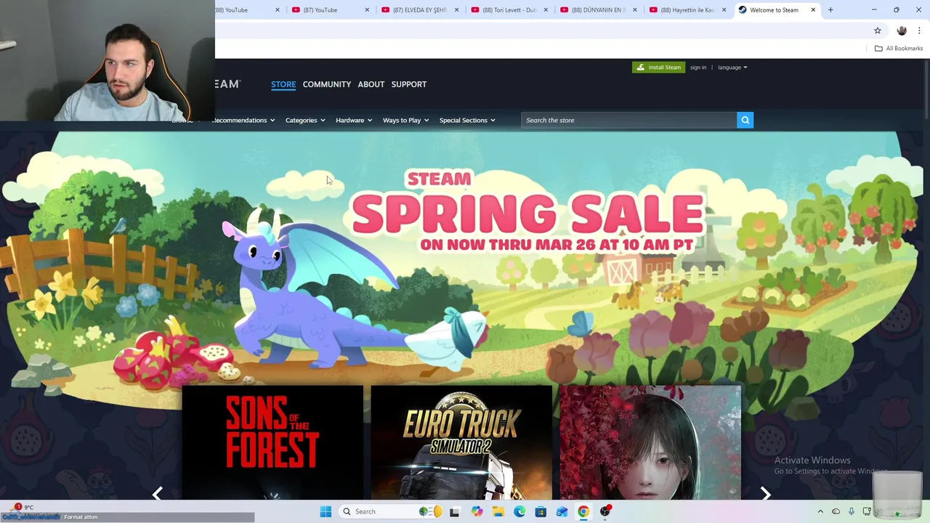Open the All Bookmarks folder
Image resolution: width=930 pixels, height=523 pixels.
point(899,49)
